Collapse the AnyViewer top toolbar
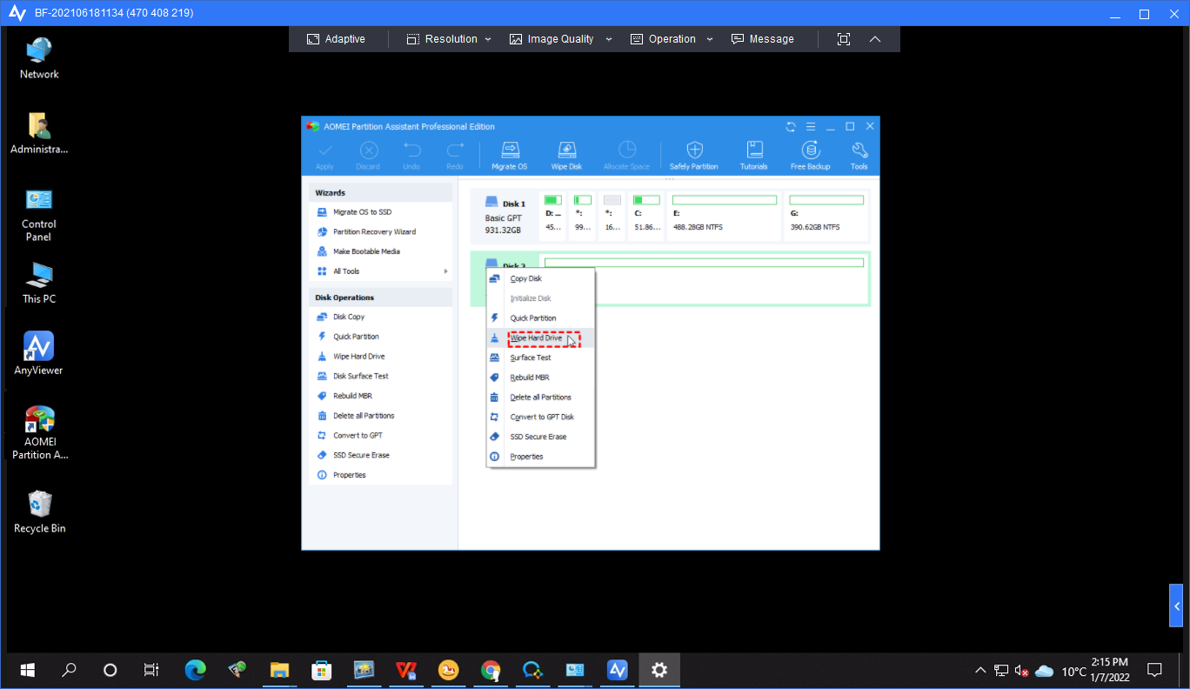The height and width of the screenshot is (689, 1190). click(875, 39)
